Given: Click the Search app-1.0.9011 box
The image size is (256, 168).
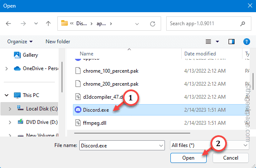Looking at the screenshot, I should (x=209, y=24).
